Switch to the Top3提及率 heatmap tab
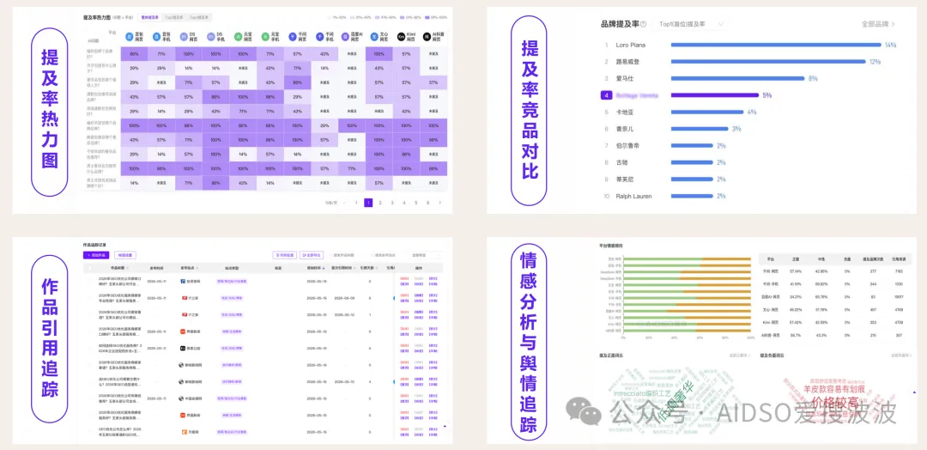The width and height of the screenshot is (927, 450). point(198,18)
